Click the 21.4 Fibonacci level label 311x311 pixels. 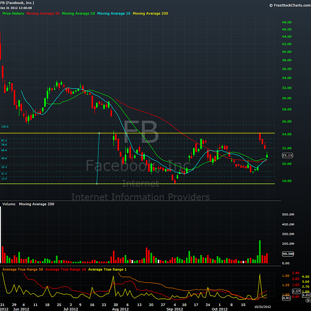click(x=4, y=174)
